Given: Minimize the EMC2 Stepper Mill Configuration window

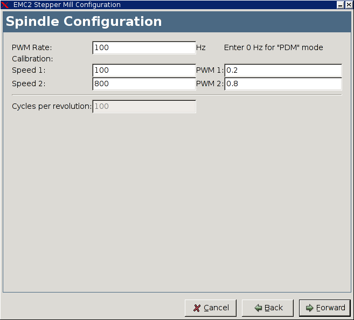Looking at the screenshot, I should (x=340, y=5).
